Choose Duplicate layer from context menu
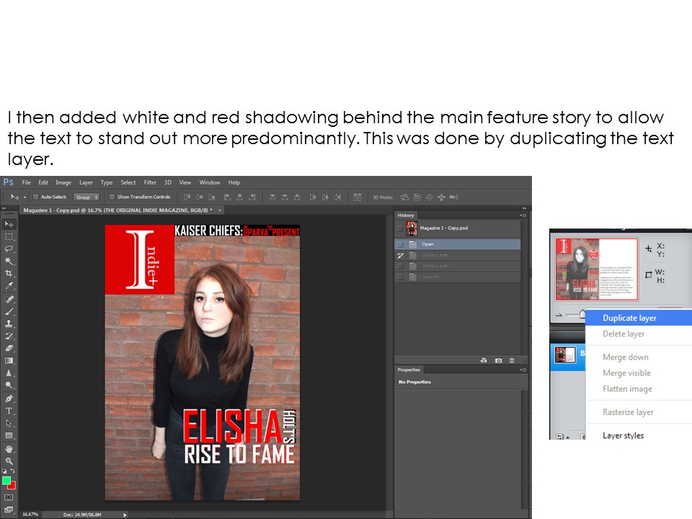692x519 pixels. tap(639, 318)
